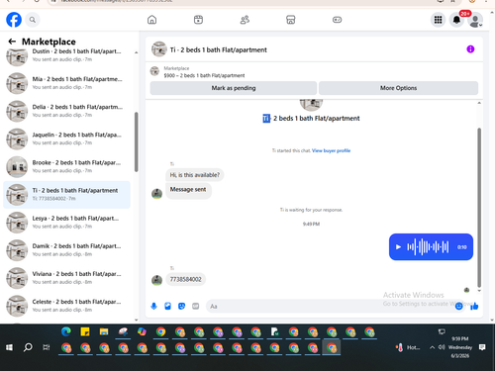This screenshot has height=371, width=495.
Task: Click the 'Message sent' bubble
Action: click(x=188, y=190)
